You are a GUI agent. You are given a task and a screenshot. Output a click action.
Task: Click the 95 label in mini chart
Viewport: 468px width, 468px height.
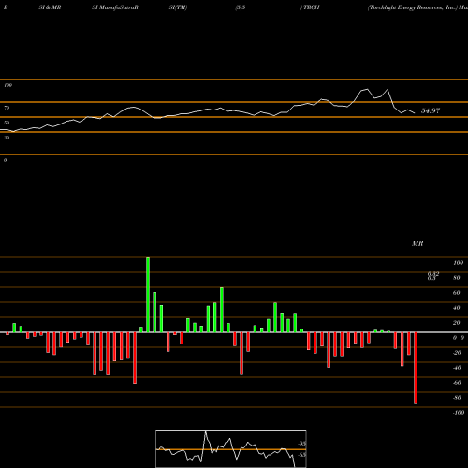[301, 444]
